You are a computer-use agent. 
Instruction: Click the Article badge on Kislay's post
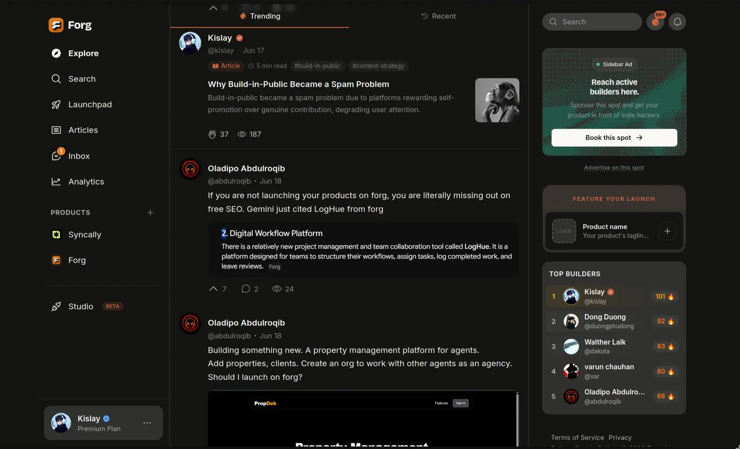(226, 66)
